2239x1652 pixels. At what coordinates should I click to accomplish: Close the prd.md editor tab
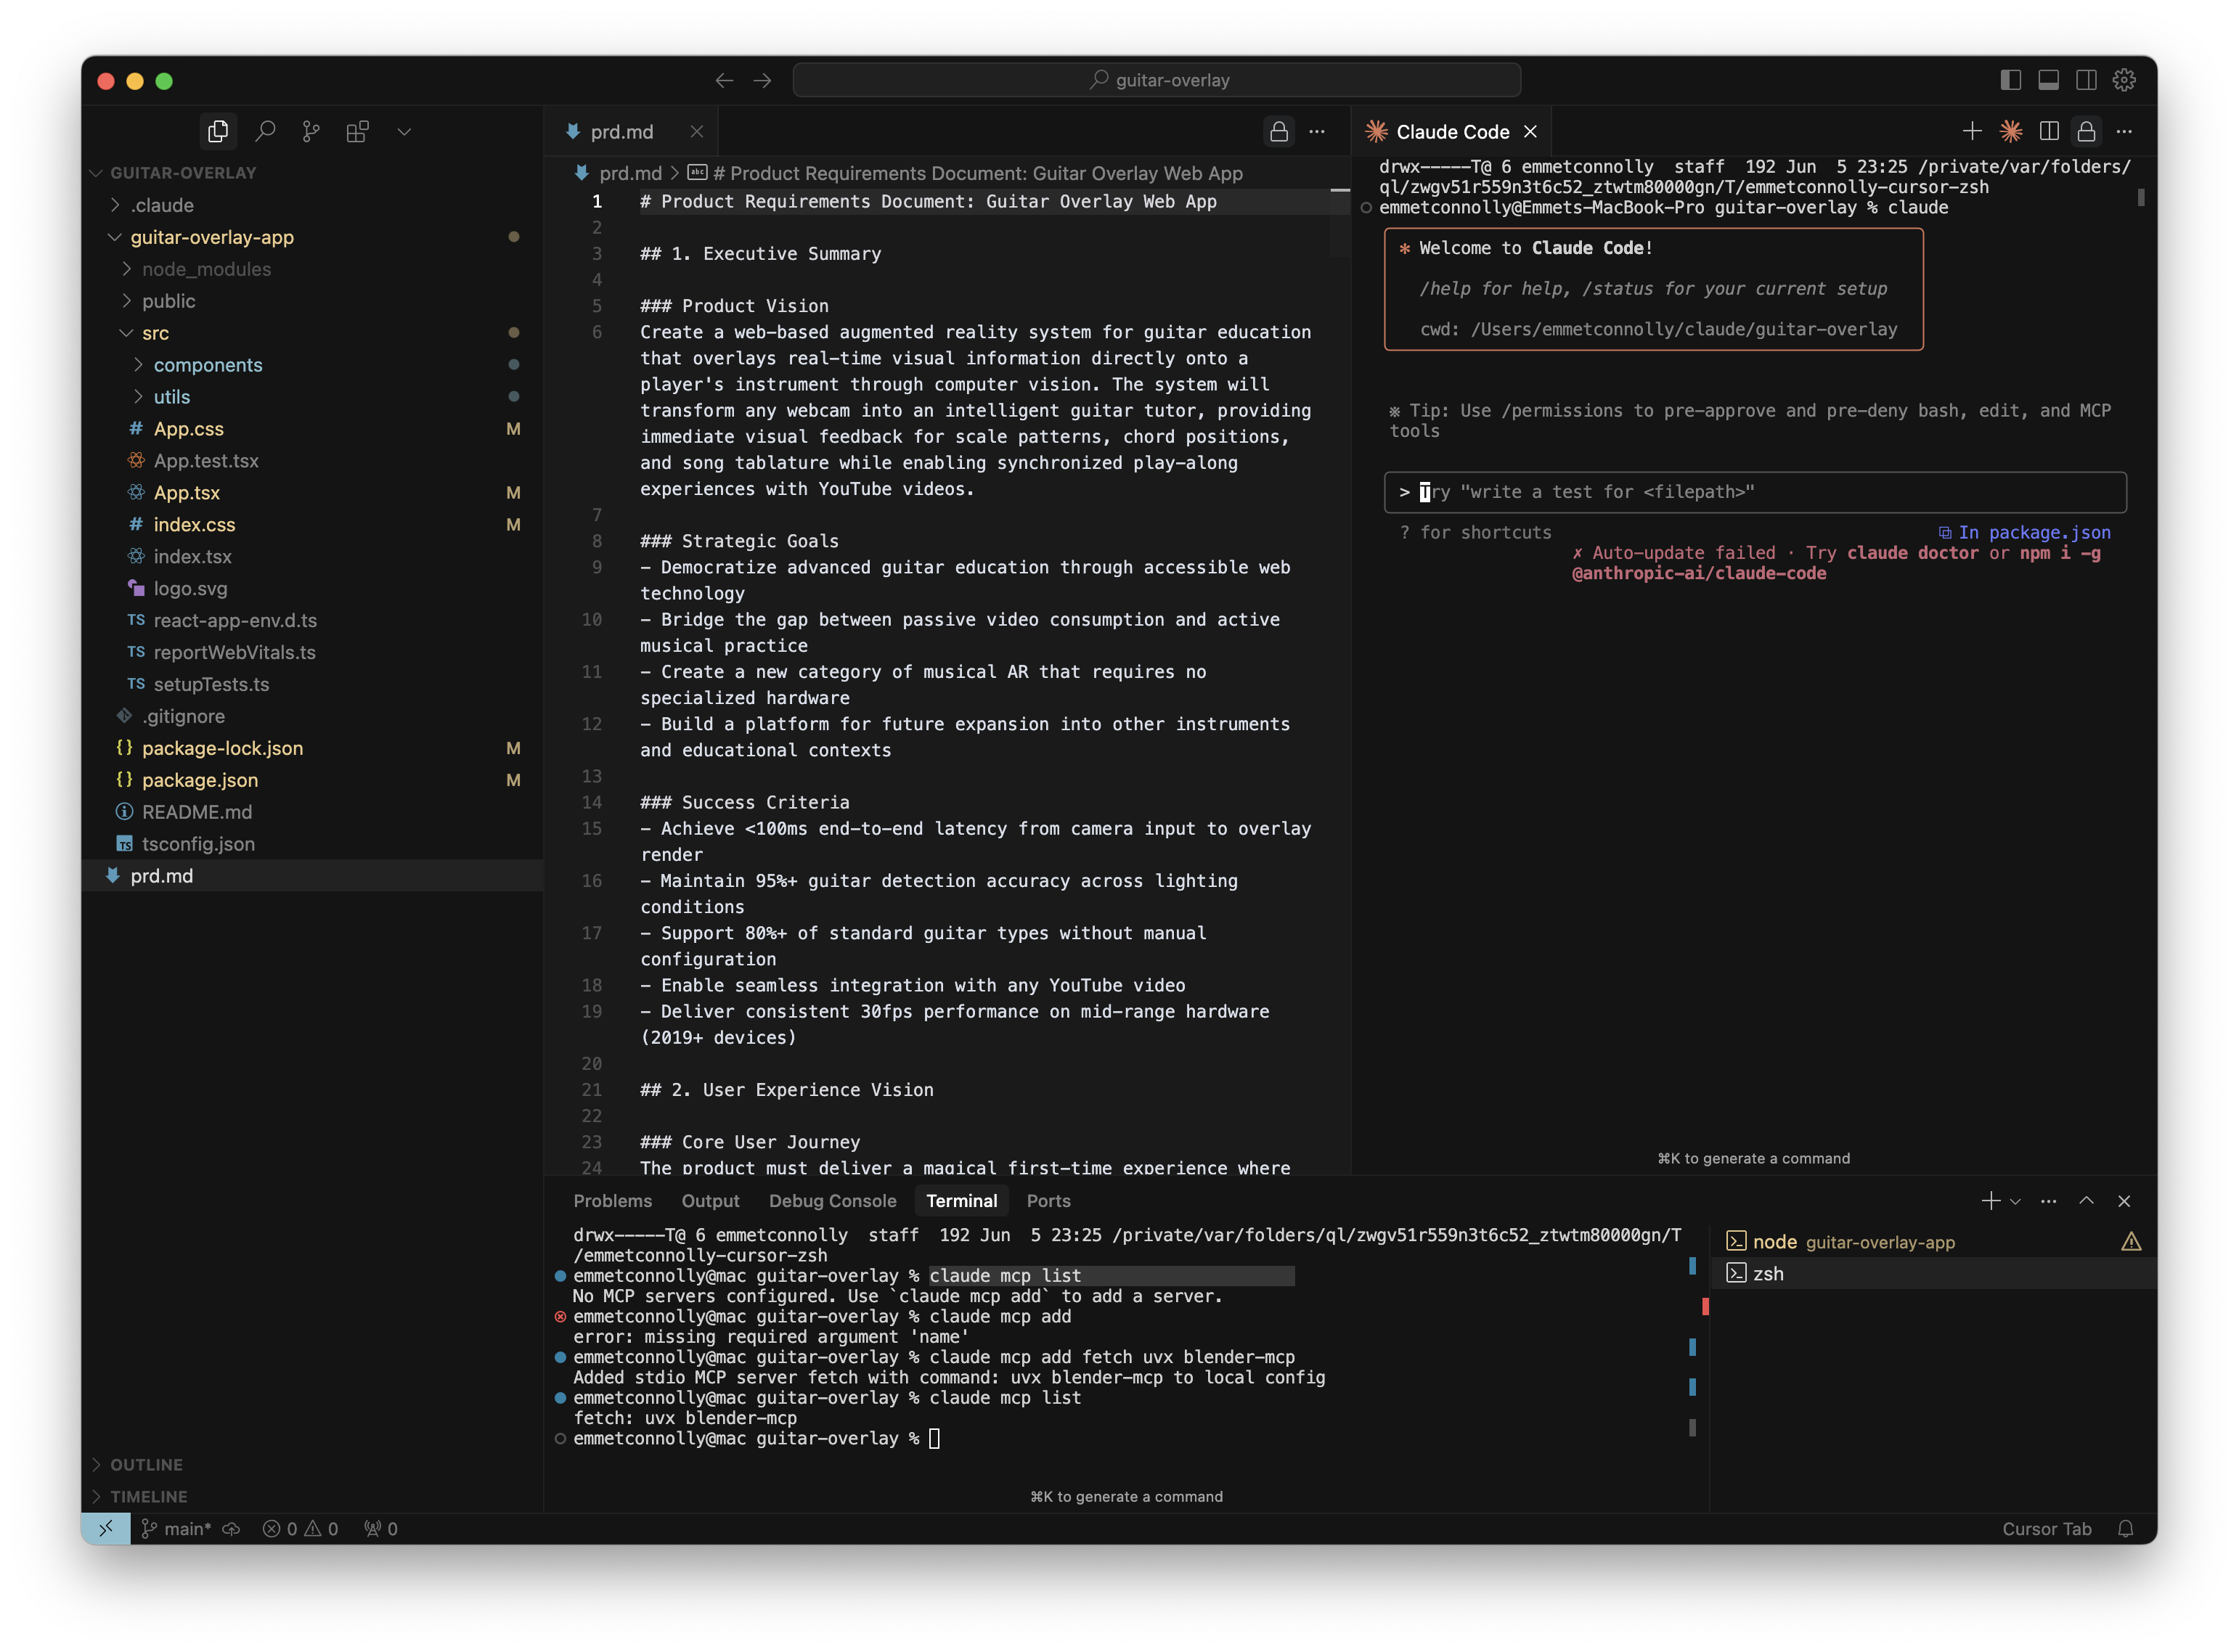pos(697,131)
